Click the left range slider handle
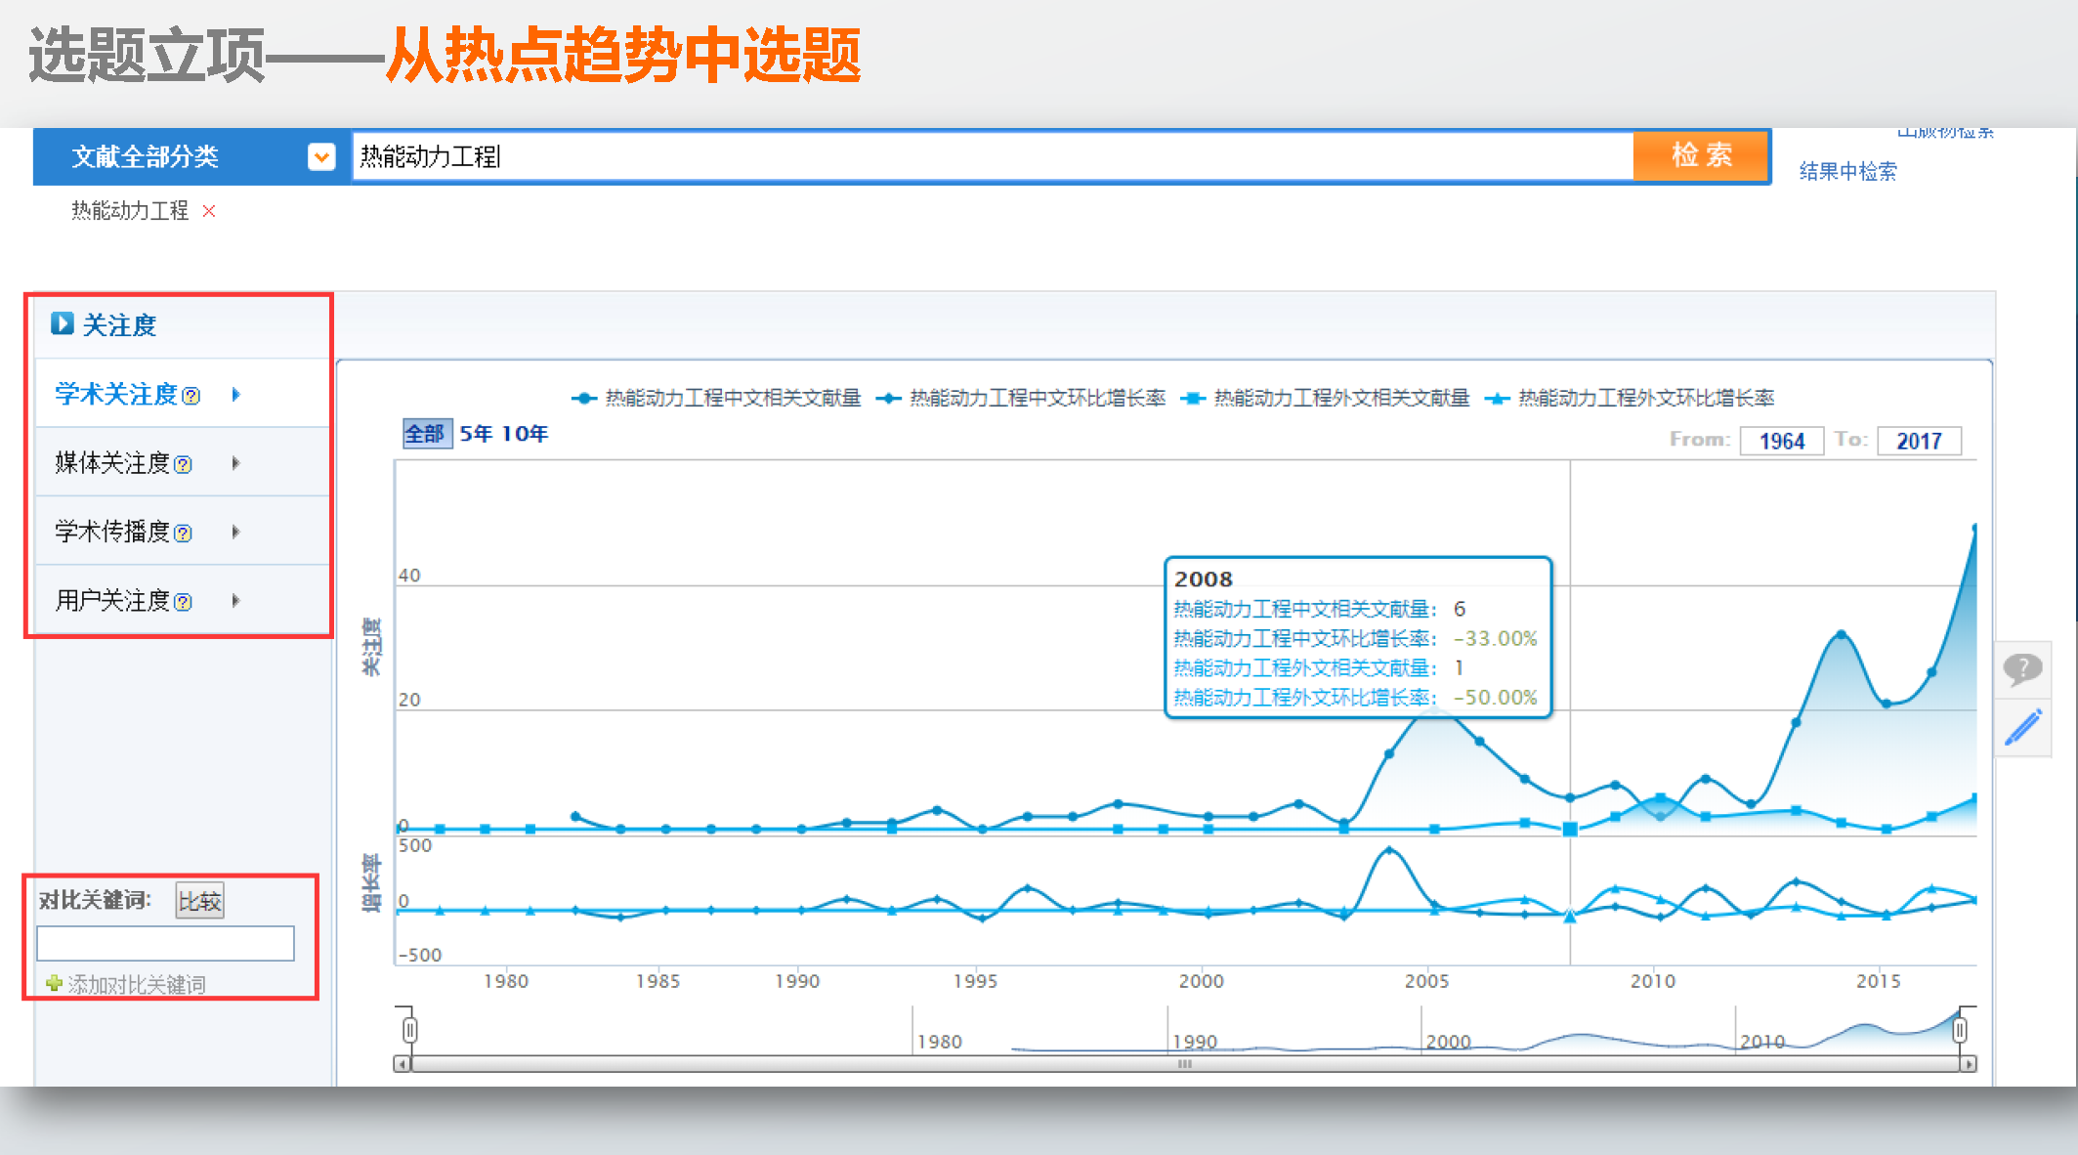The width and height of the screenshot is (2078, 1155). click(409, 1030)
